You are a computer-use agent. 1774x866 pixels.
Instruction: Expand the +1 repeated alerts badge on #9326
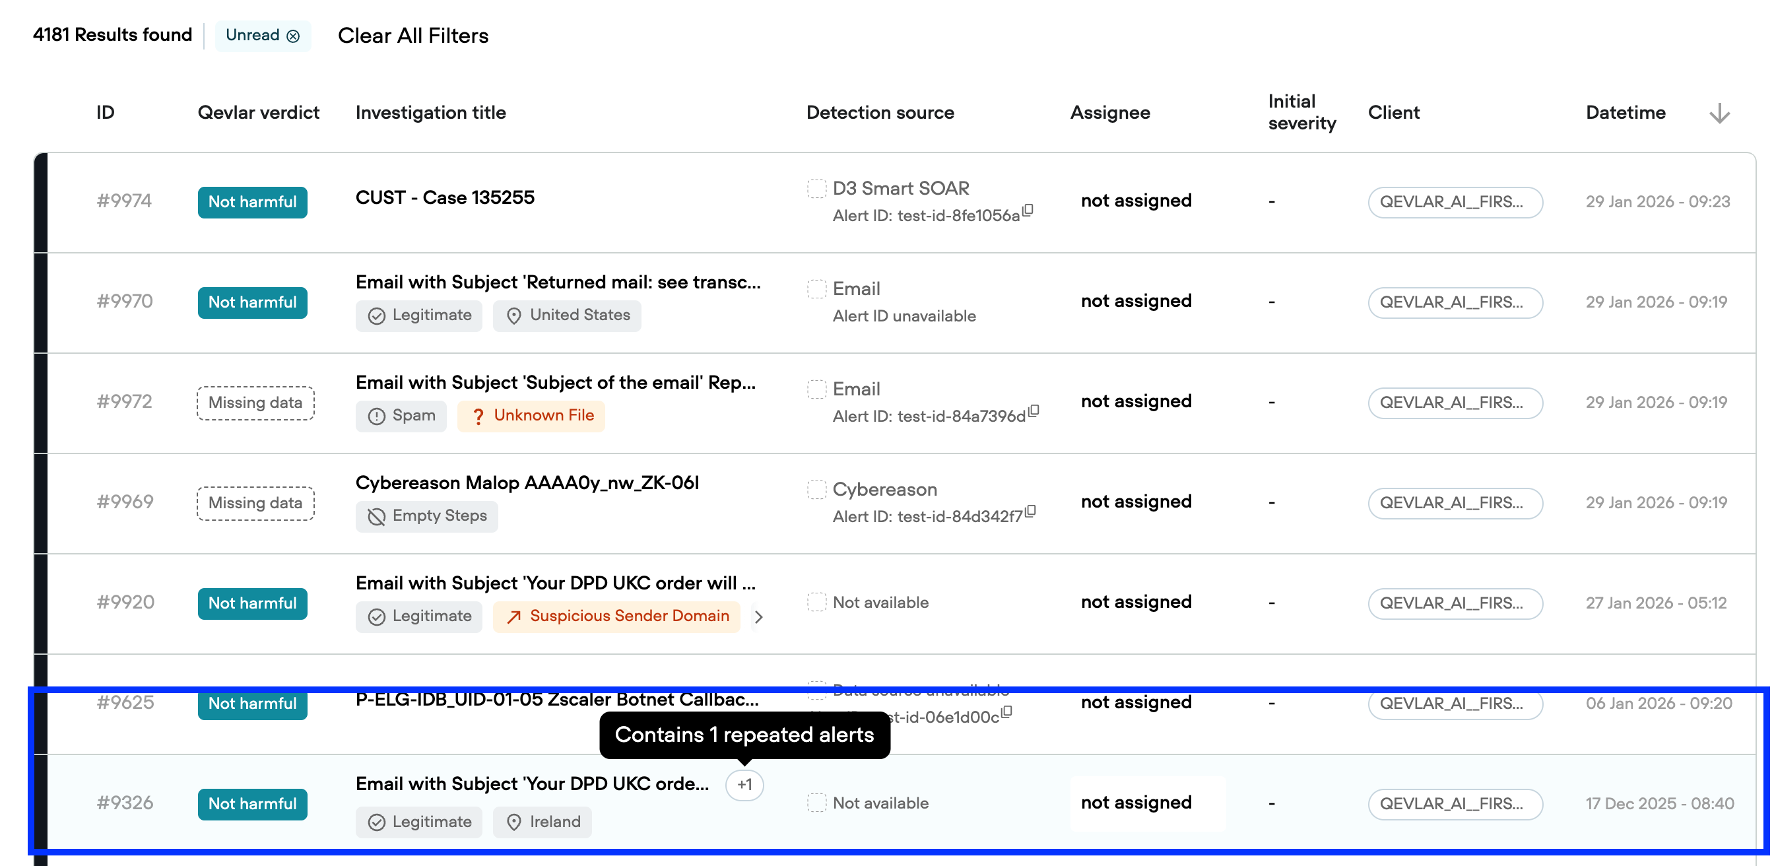(x=744, y=785)
